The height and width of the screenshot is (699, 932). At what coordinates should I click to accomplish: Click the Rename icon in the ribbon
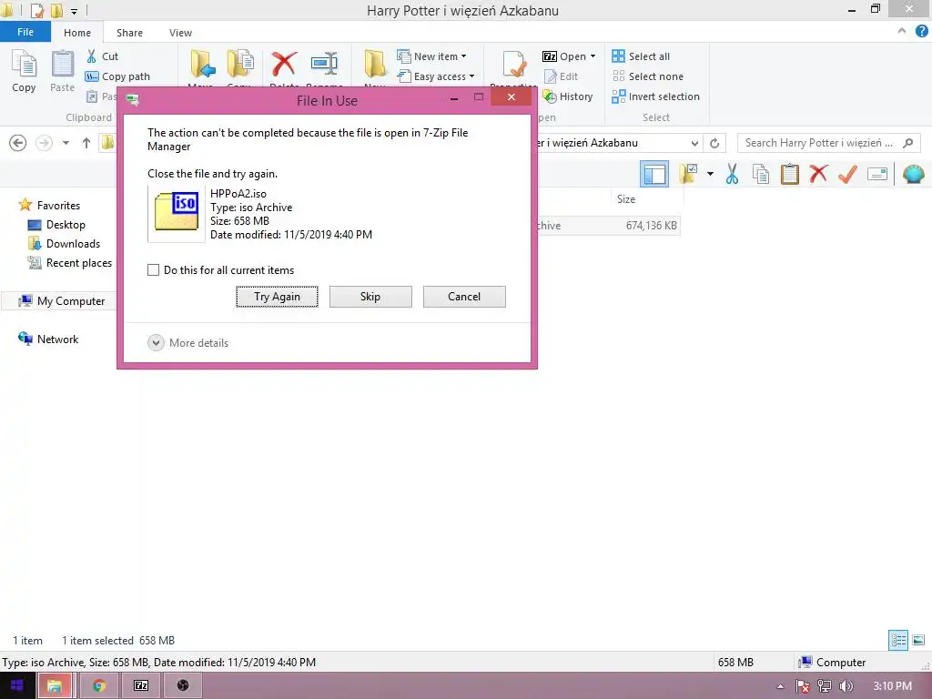pos(324,64)
